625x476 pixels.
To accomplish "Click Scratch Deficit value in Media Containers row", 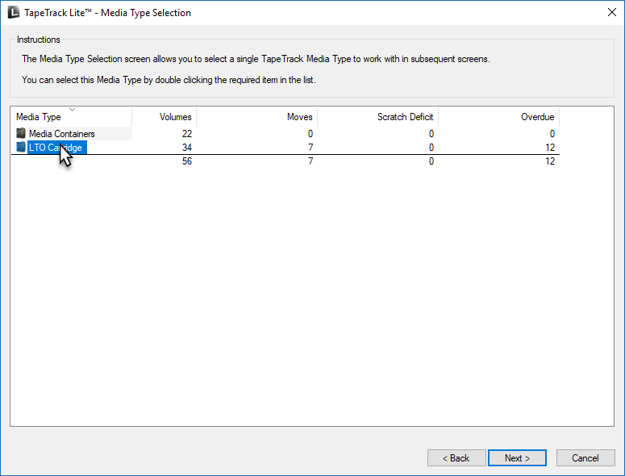I will tap(431, 134).
